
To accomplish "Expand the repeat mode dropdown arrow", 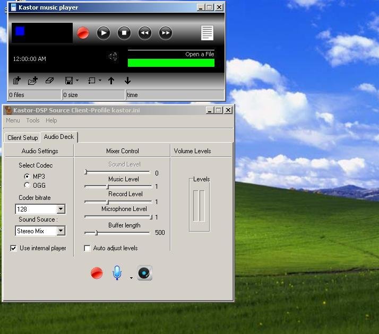I will coord(100,80).
